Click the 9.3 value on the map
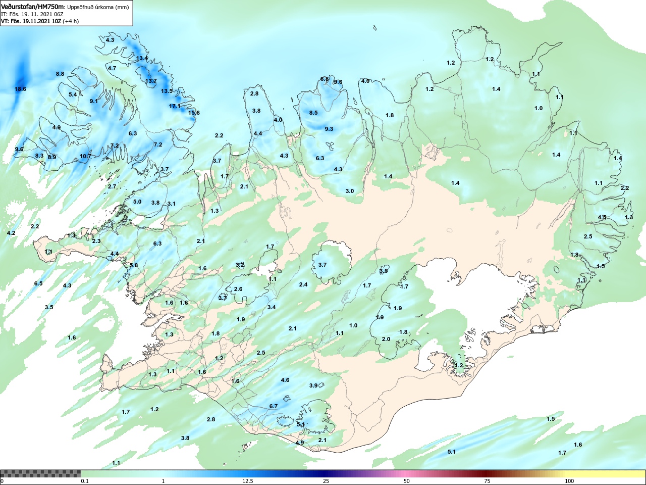Image resolution: width=646 pixels, height=485 pixels. pyautogui.click(x=329, y=129)
